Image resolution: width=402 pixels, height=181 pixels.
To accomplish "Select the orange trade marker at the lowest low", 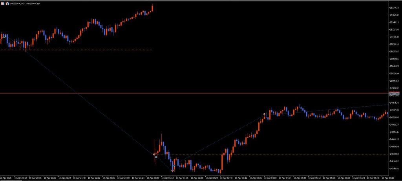I will (x=172, y=170).
